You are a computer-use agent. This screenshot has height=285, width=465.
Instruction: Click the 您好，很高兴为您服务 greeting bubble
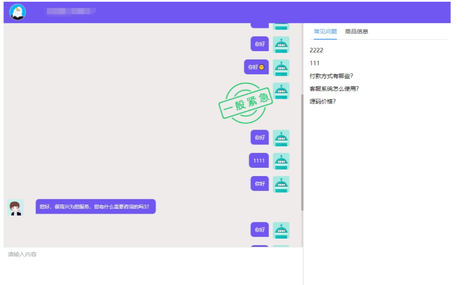click(x=95, y=206)
